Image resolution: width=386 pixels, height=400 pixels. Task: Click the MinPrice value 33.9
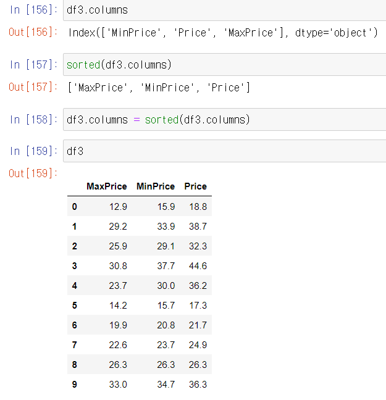pyautogui.click(x=166, y=227)
